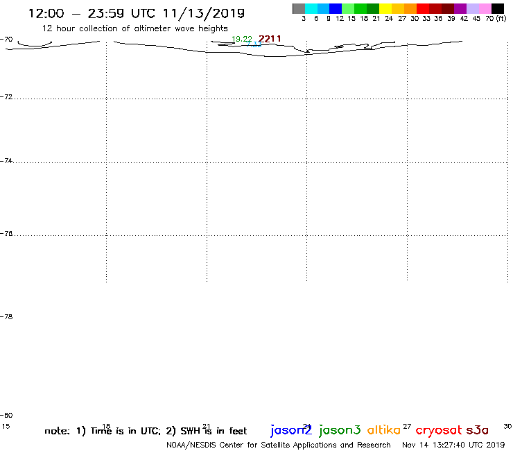Click the '-70' latitude axis label
Screen dimensions: 513x451
coord(6,40)
